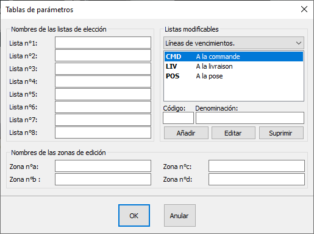
Task: Focus the Lista n°3 text box
Action: (x=103, y=69)
